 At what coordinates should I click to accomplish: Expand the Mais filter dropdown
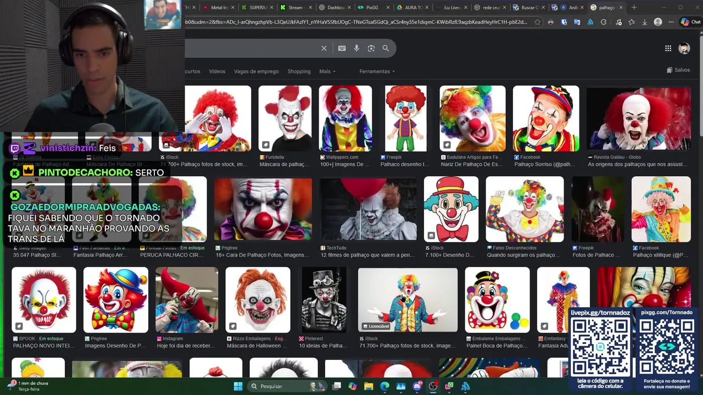tap(327, 71)
